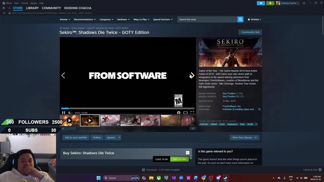Open Wishlist link

tap(254, 19)
